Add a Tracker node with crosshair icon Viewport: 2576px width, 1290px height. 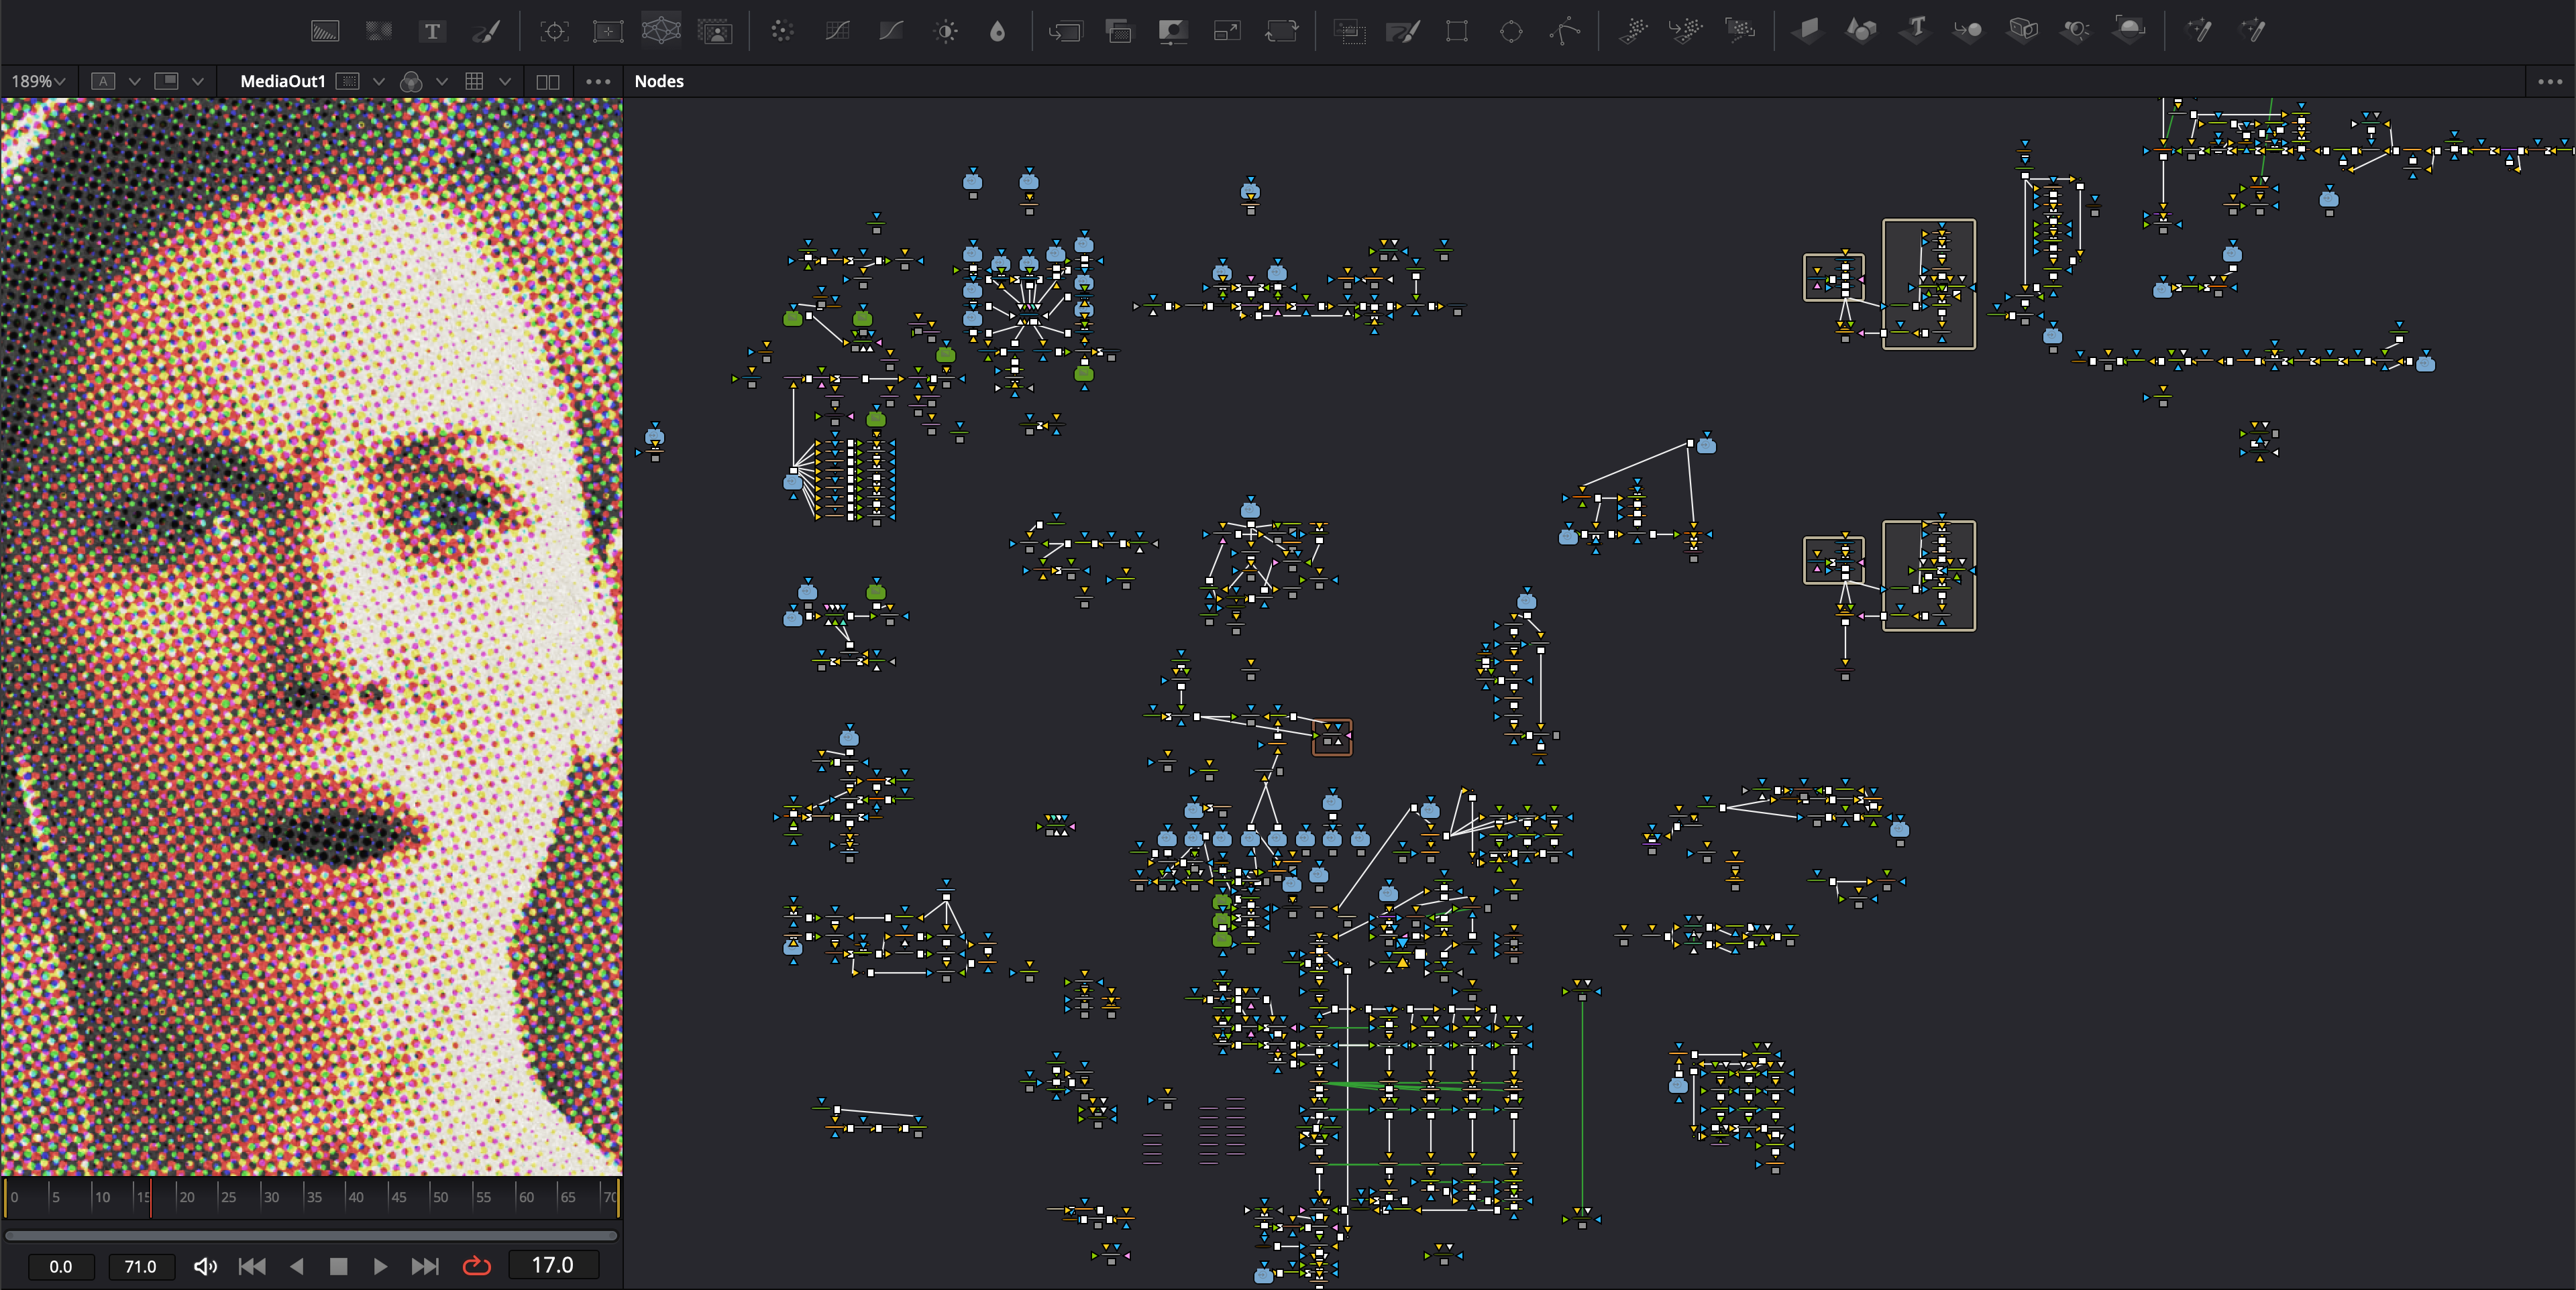tap(554, 31)
